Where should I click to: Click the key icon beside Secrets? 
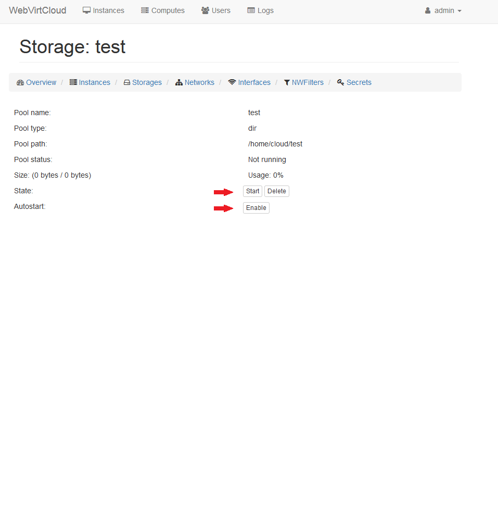click(x=340, y=82)
